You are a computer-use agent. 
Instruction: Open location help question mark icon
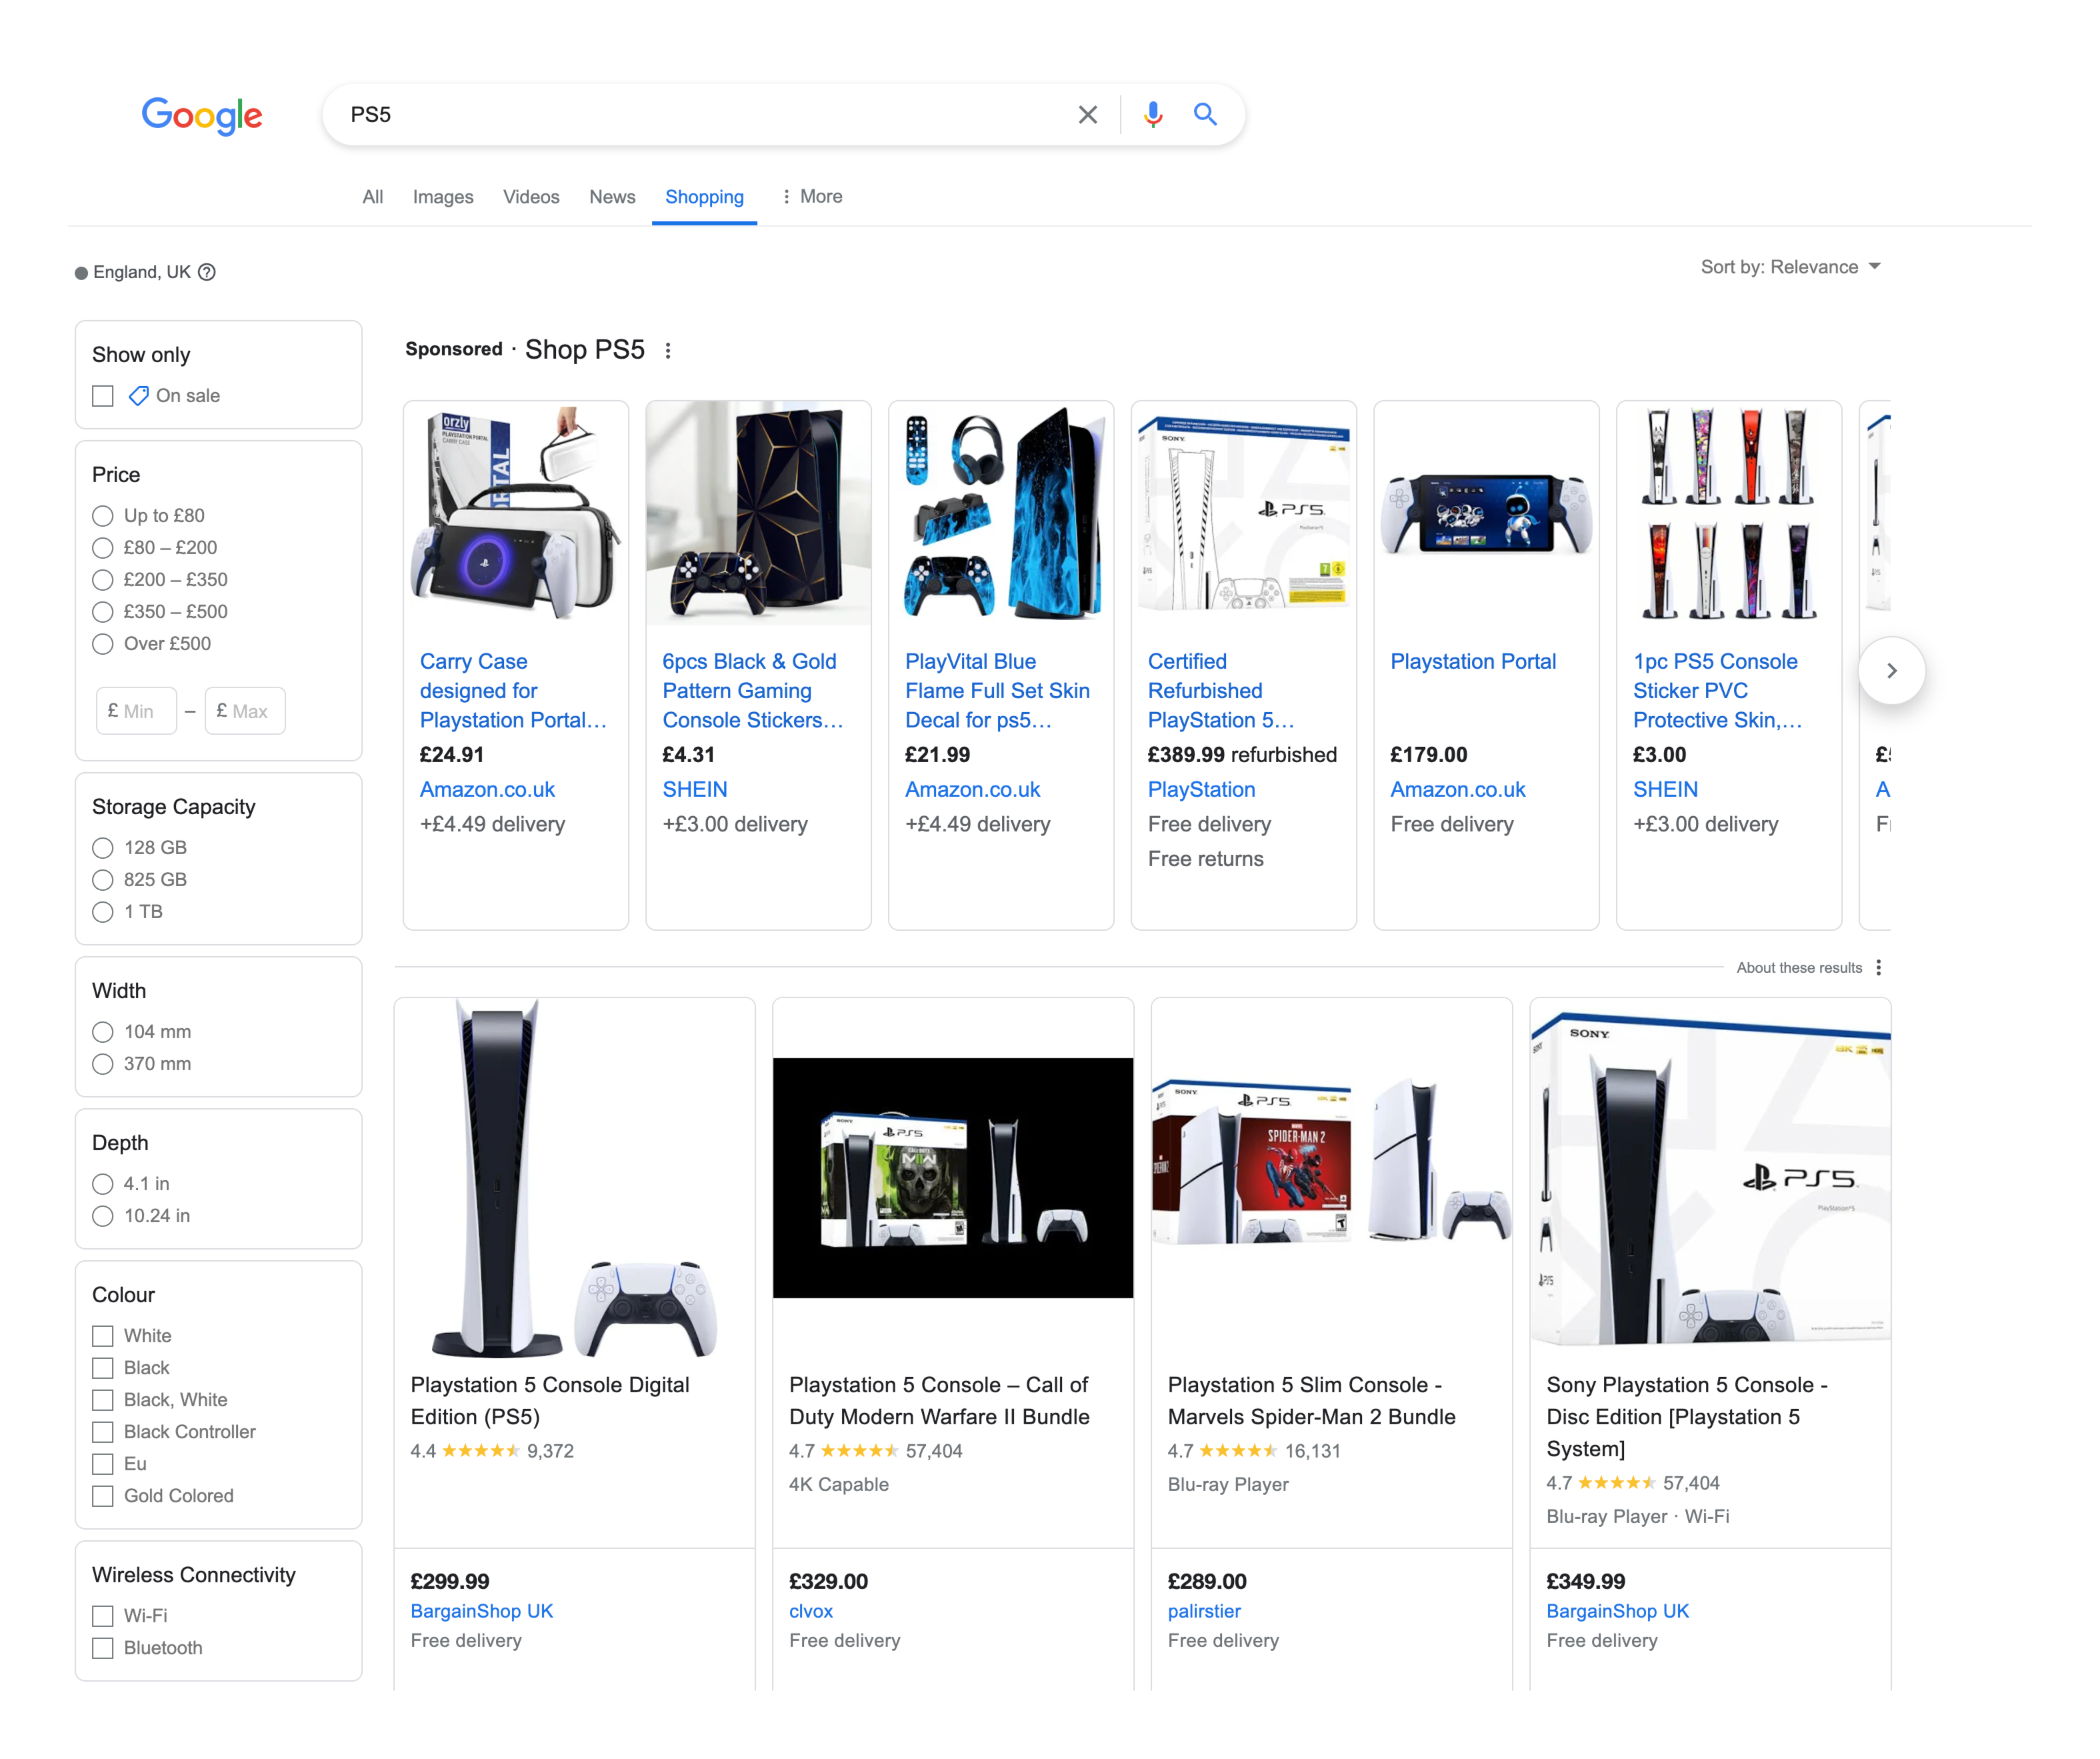point(207,272)
